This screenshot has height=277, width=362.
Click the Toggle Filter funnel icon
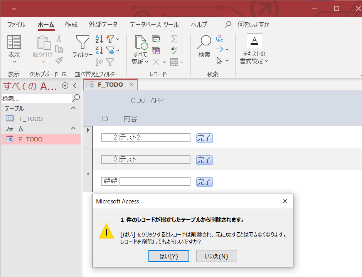coord(110,62)
